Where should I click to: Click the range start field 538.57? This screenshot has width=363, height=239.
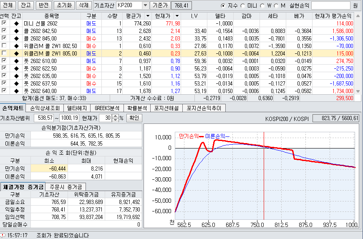pyautogui.click(x=44, y=118)
